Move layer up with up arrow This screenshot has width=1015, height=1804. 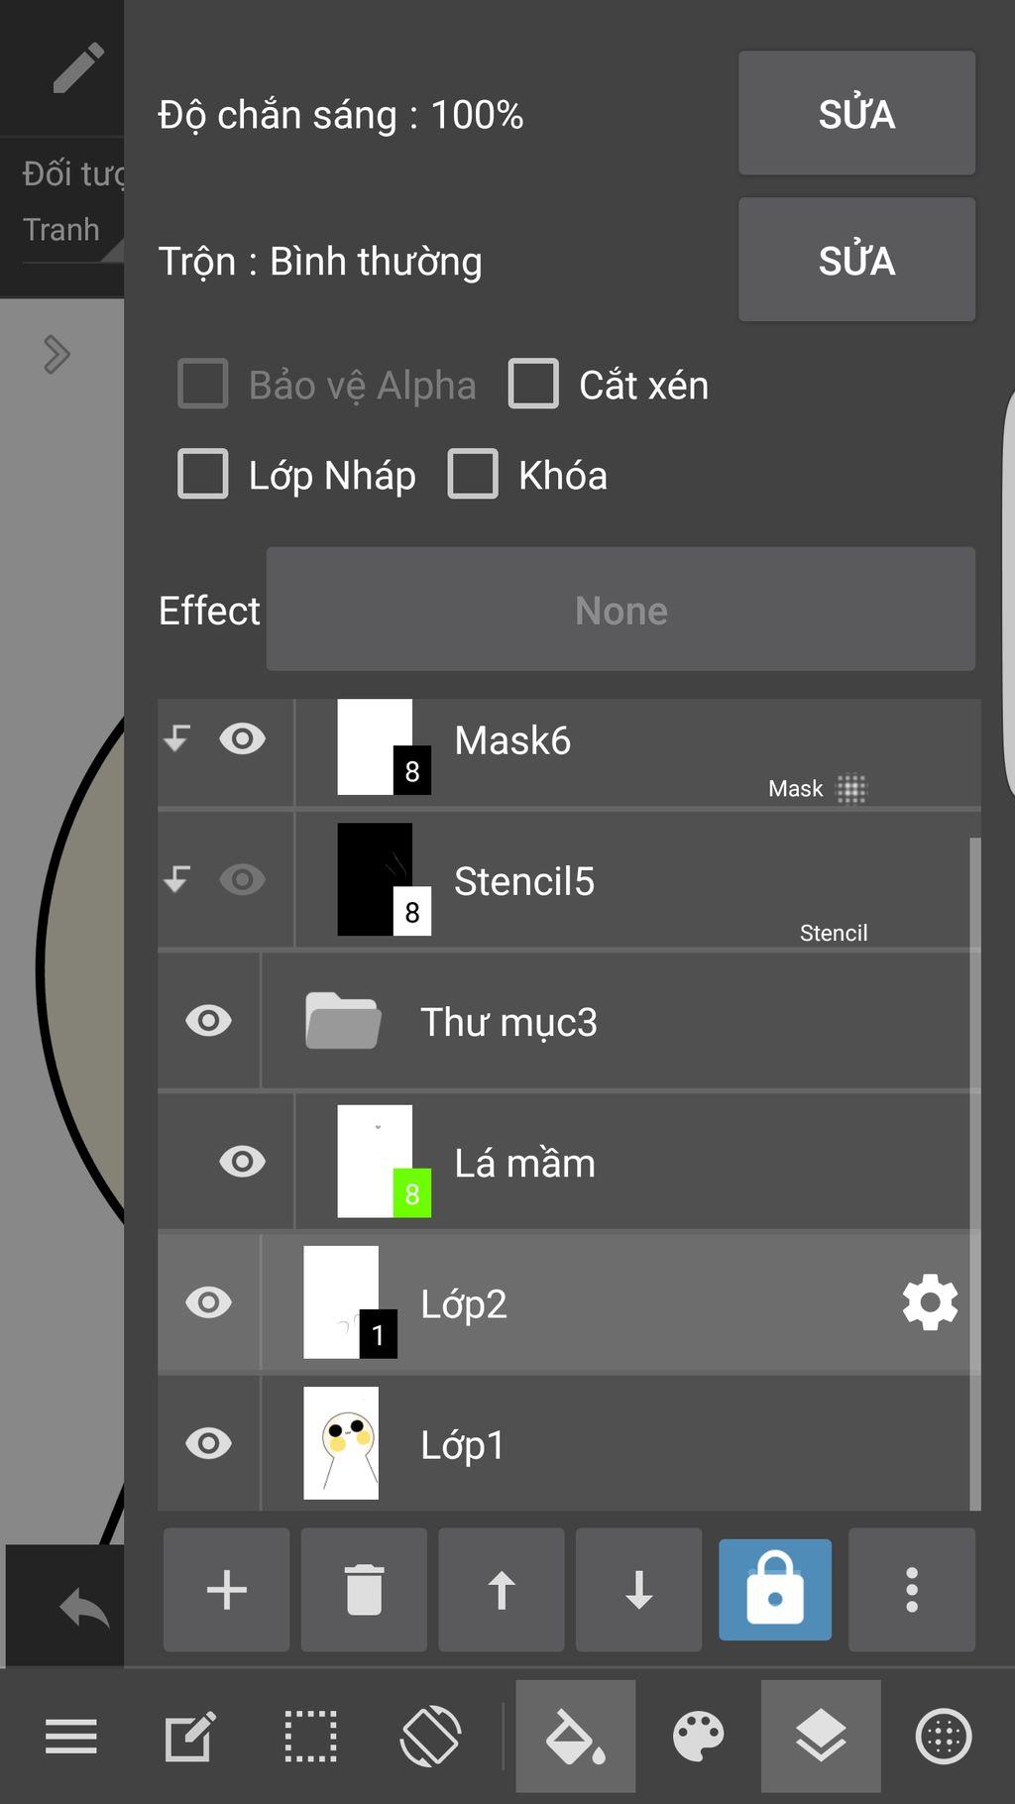(502, 1590)
